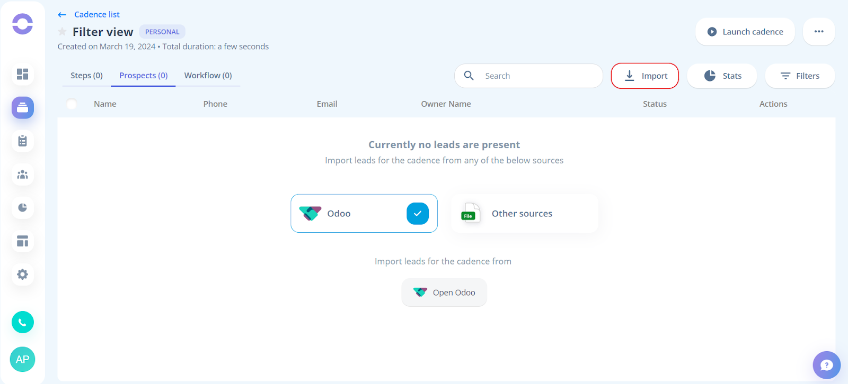Screen dimensions: 848x384
Task: Click the Import button
Action: (645, 76)
